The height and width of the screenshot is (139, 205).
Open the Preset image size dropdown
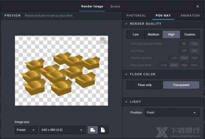pyautogui.click(x=26, y=130)
